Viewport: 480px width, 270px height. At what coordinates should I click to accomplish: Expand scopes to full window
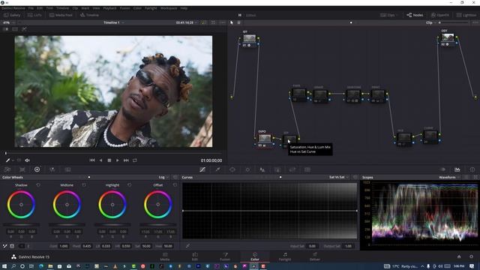475,177
